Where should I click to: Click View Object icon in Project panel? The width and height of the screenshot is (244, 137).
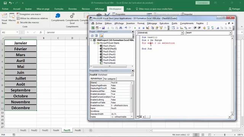(x=96, y=36)
